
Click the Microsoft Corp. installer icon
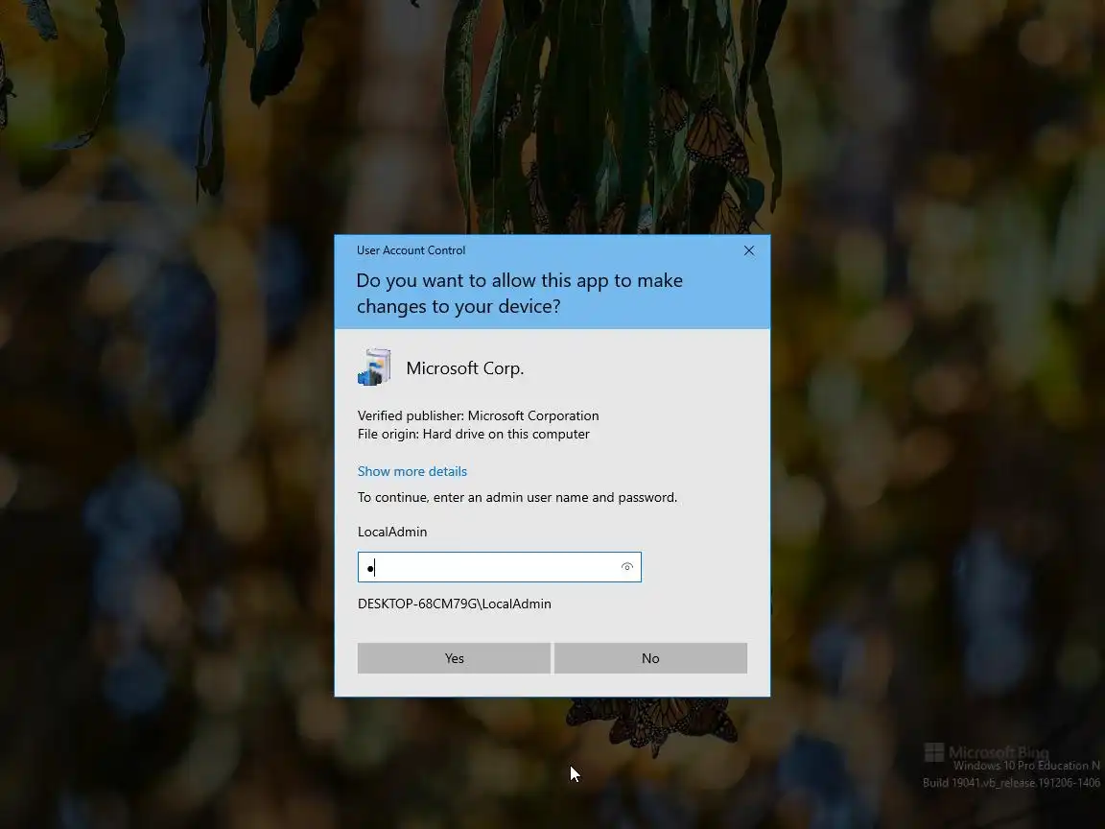click(374, 367)
